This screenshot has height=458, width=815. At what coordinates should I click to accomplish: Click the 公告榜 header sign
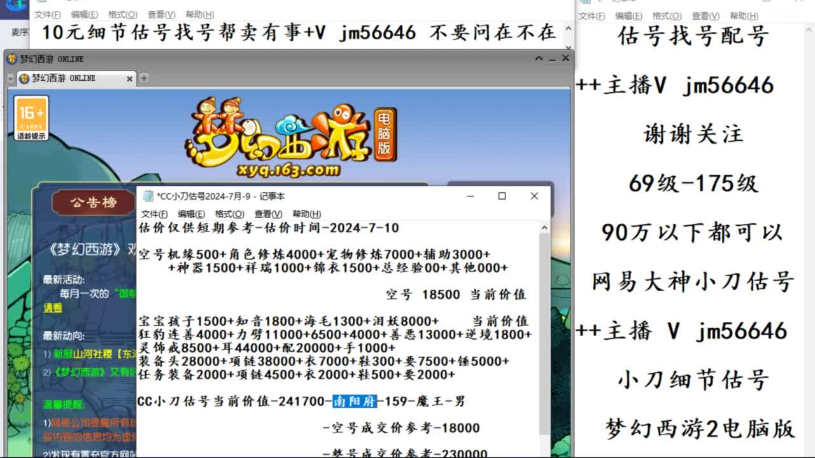click(94, 202)
